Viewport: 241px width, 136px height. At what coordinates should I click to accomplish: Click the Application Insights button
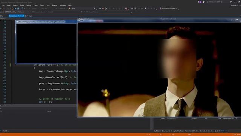pos(168,8)
